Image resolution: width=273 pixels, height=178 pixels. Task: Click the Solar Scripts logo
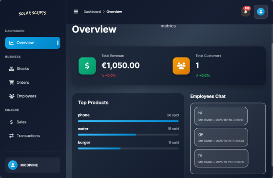pos(33,13)
